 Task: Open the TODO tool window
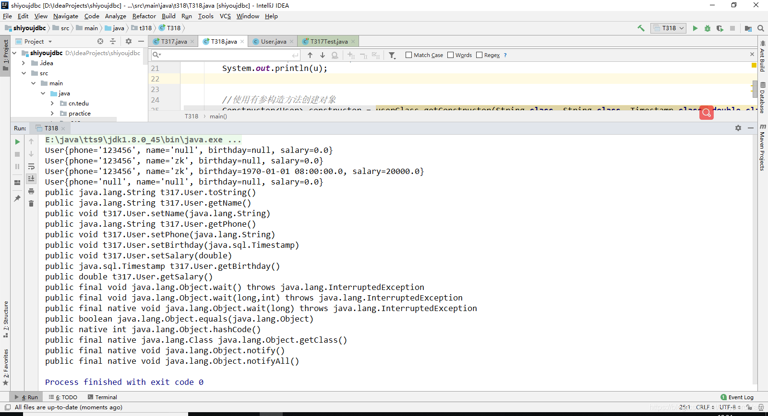point(63,397)
